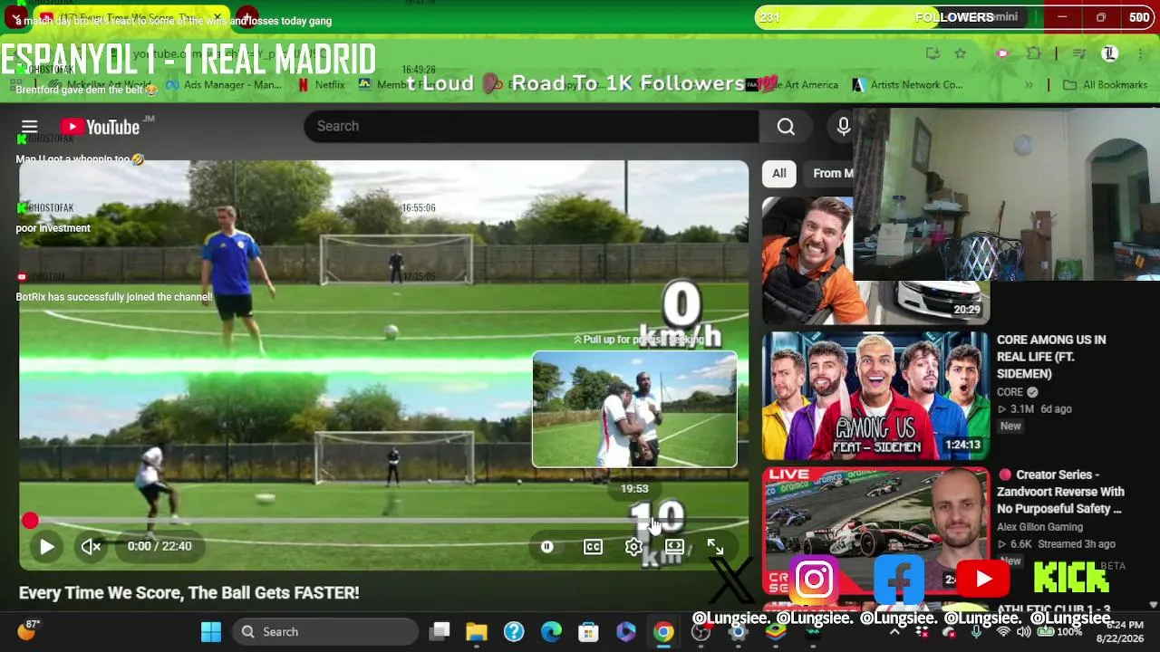
Task: Enter fullscreen from the player controls
Action: [x=715, y=547]
